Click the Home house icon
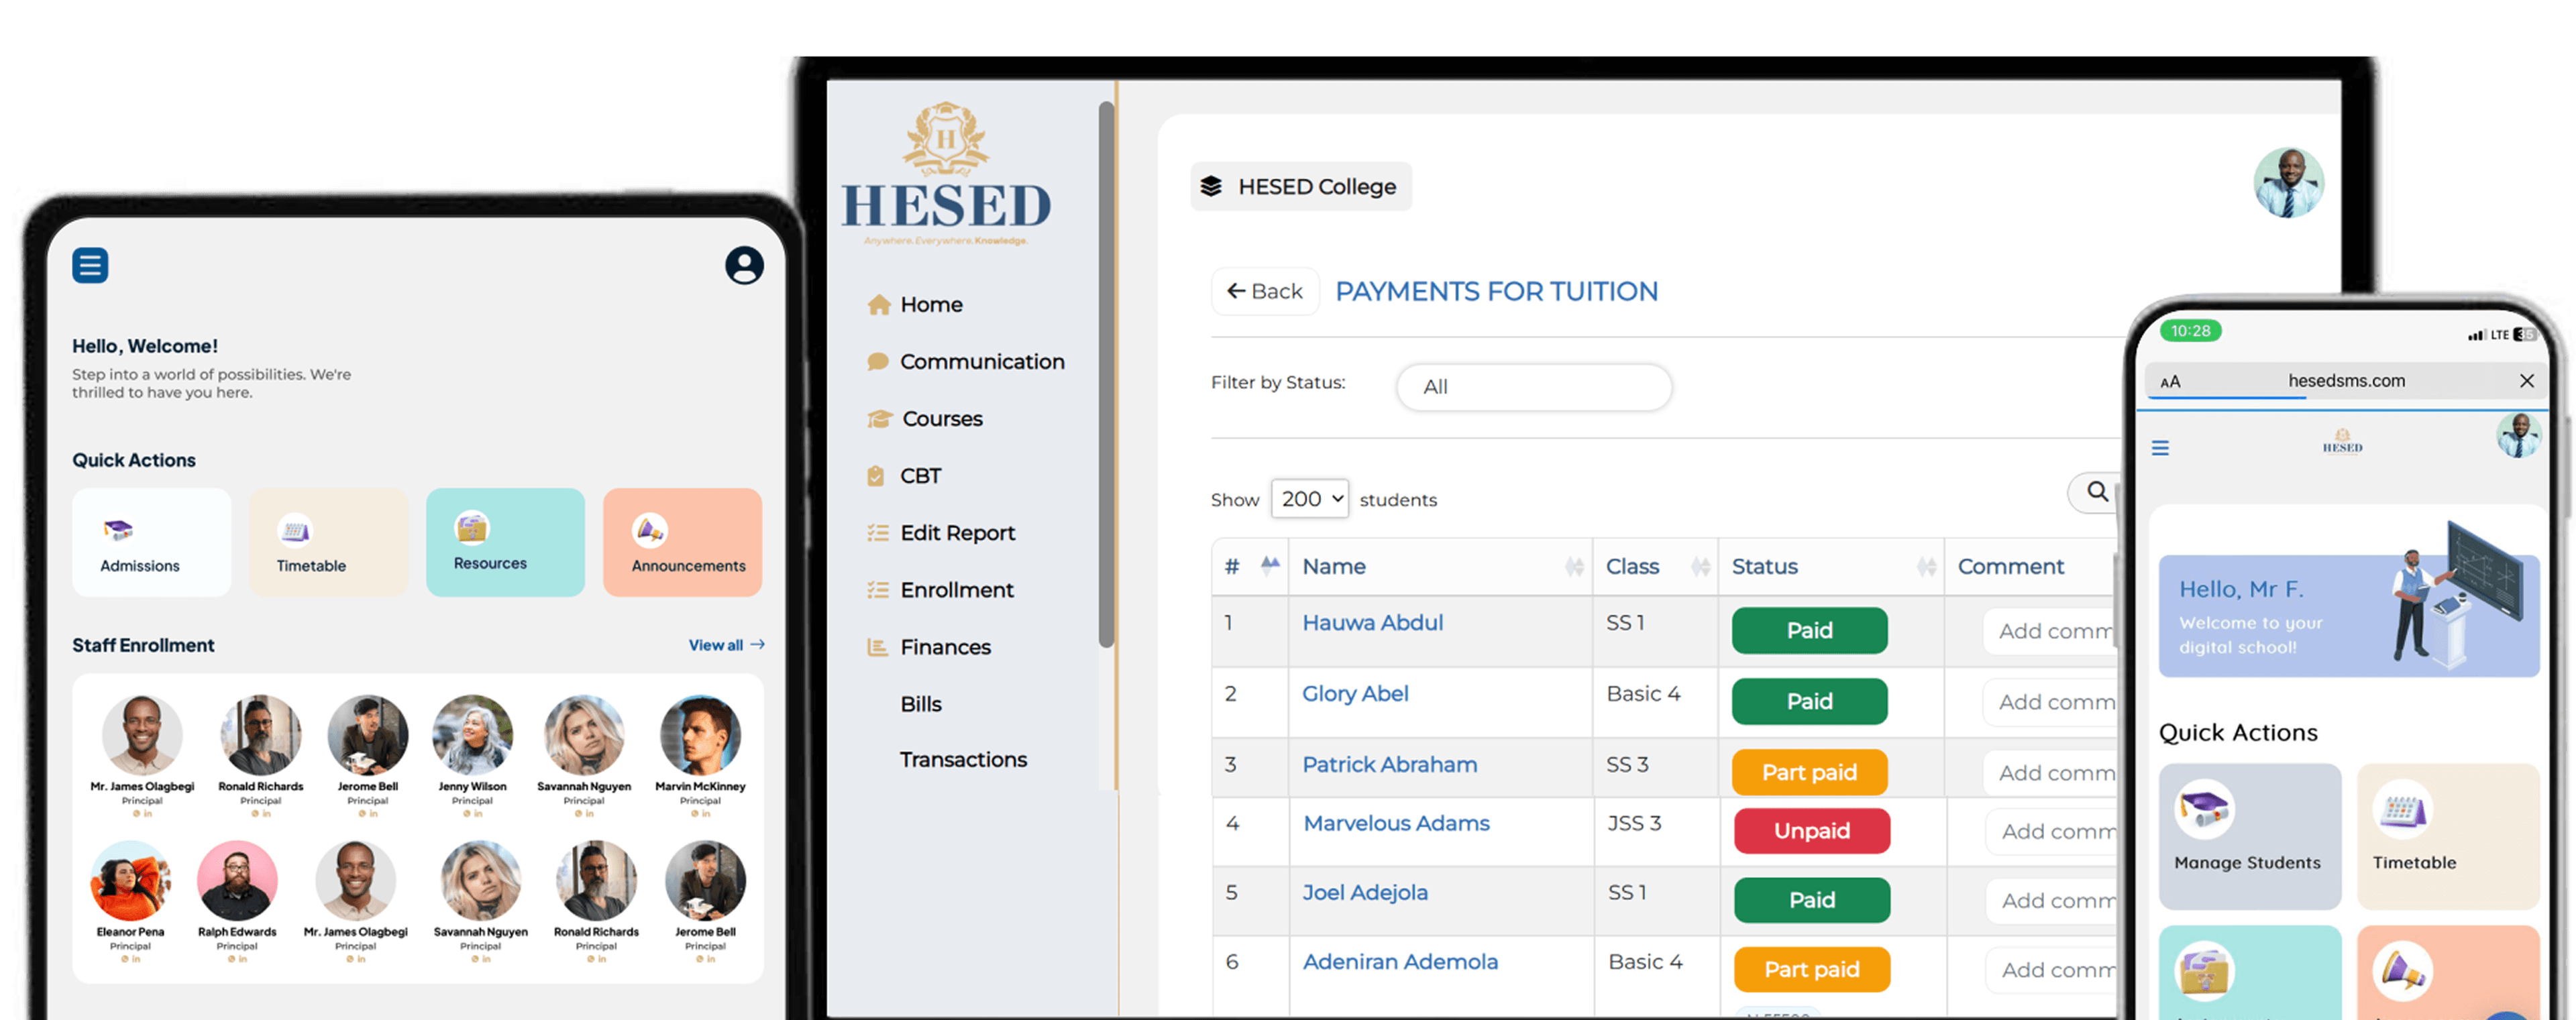2576x1020 pixels. click(x=879, y=304)
